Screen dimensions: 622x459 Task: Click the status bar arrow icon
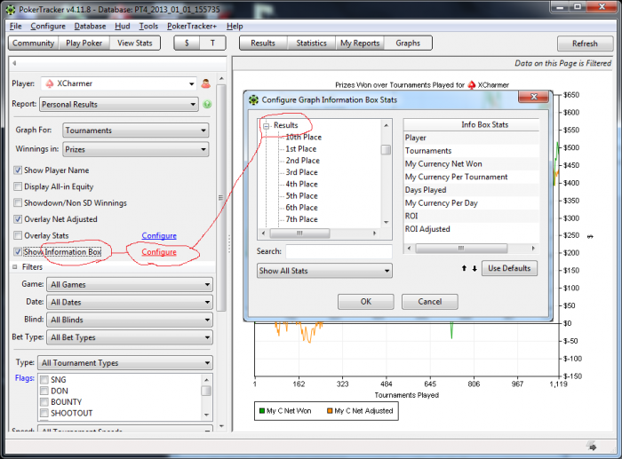pos(592,446)
